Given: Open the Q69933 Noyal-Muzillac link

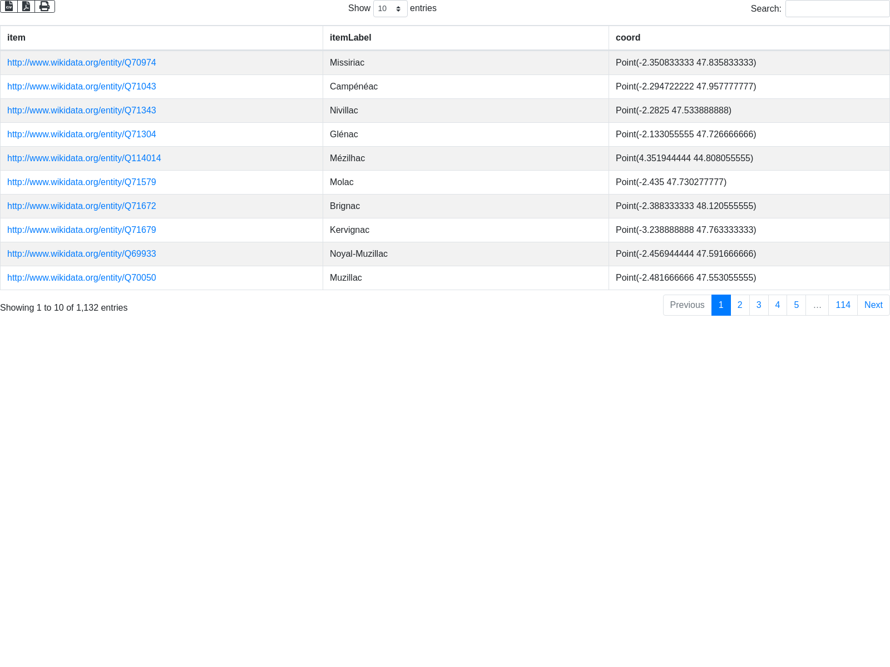Looking at the screenshot, I should pyautogui.click(x=82, y=254).
